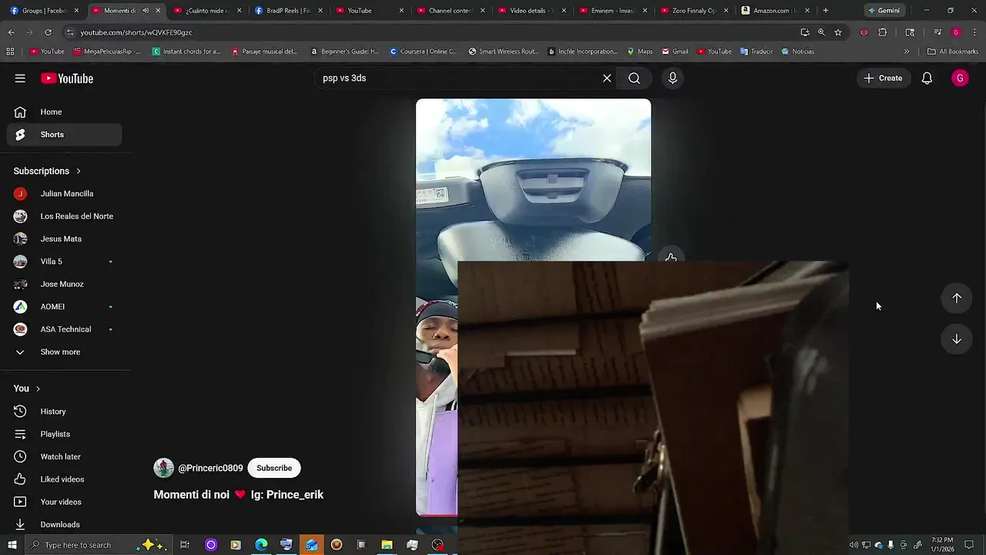
Task: Open Traducir bookmark
Action: pos(756,52)
